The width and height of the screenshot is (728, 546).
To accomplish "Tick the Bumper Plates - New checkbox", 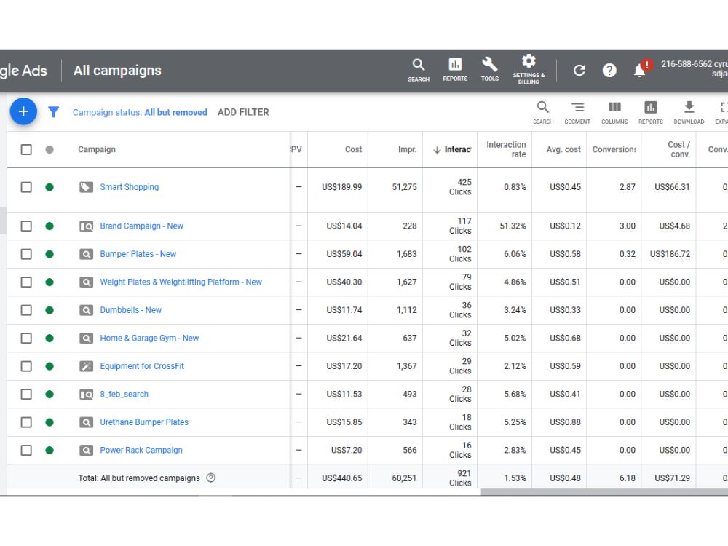I will (26, 254).
